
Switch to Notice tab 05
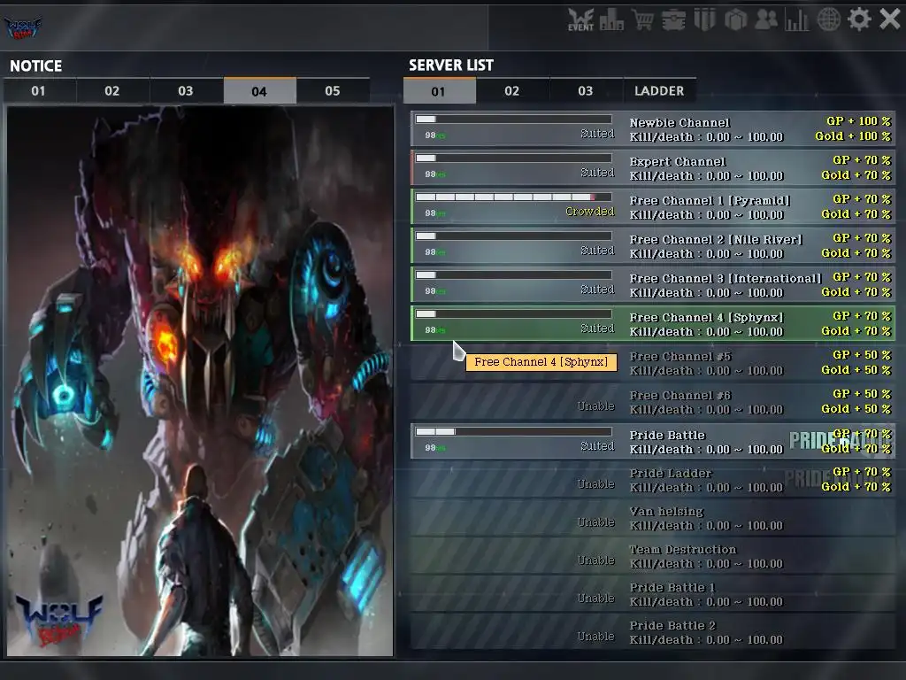pos(333,91)
